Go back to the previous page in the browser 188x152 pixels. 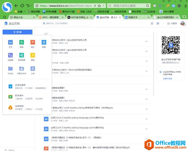click(16, 6)
